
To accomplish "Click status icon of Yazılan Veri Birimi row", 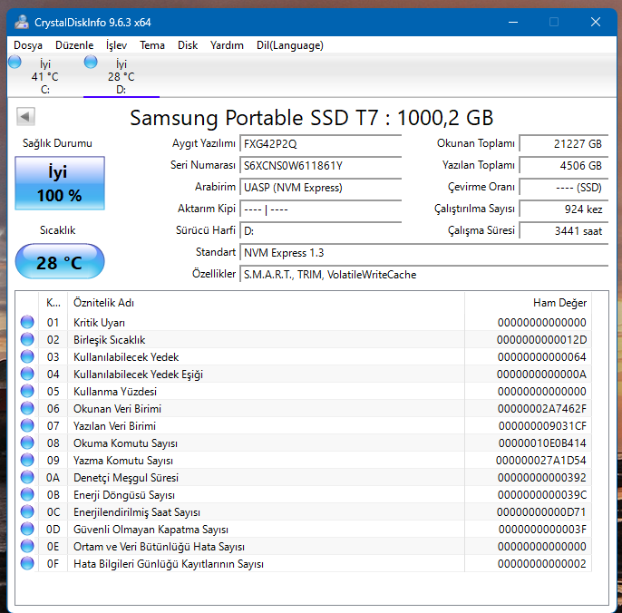I will coord(27,425).
